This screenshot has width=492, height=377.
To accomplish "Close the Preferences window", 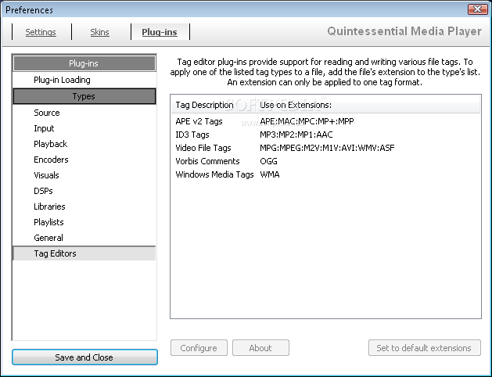I will click(x=477, y=9).
